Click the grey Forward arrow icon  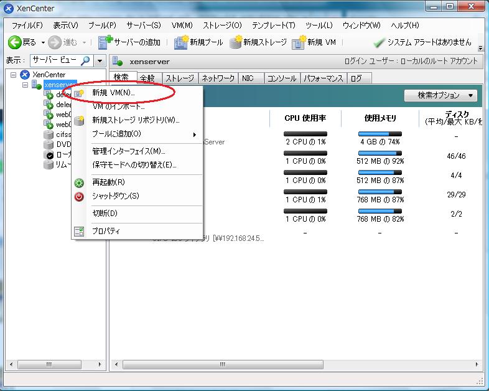click(x=55, y=42)
